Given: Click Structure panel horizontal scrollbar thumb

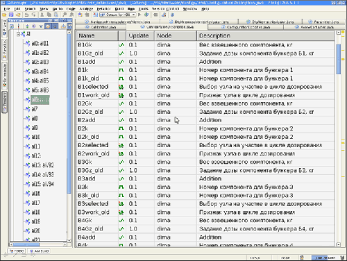Looking at the screenshot, I should click(26, 244).
